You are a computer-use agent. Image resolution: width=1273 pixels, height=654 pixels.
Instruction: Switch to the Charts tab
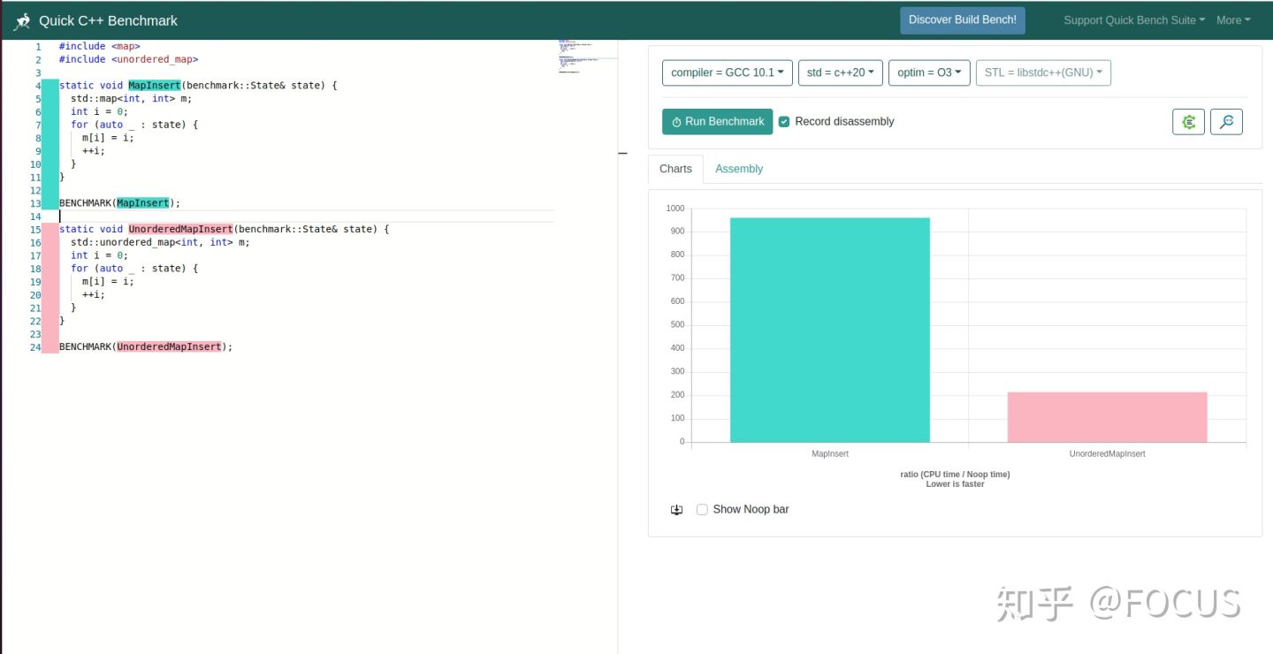click(x=675, y=169)
